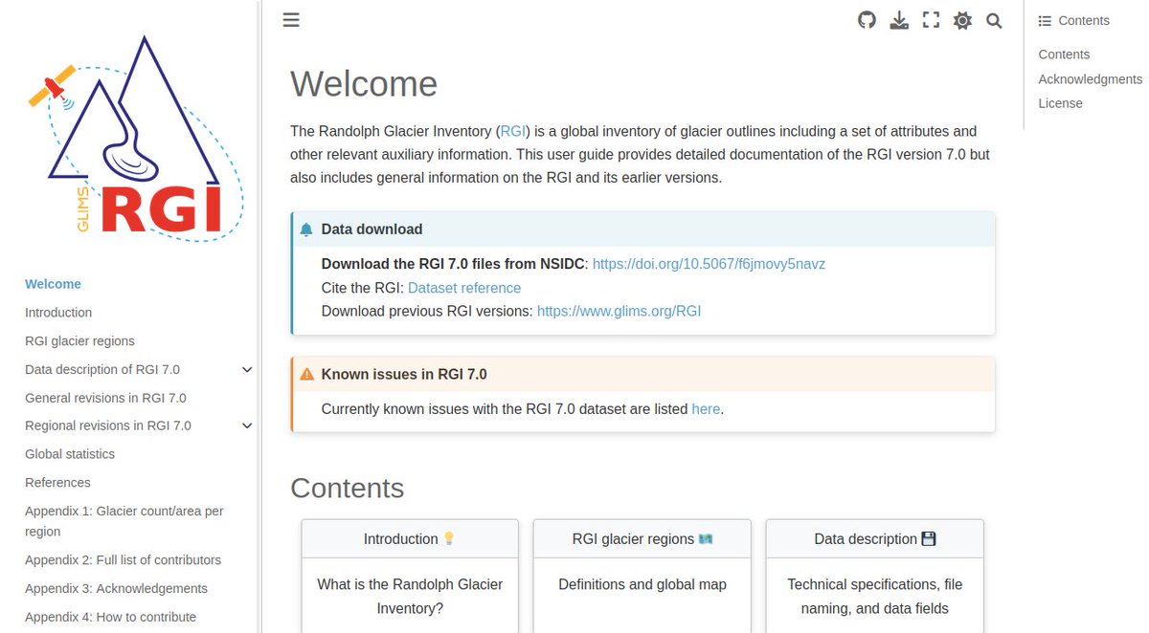Open the glims.org/RGI link

click(x=619, y=311)
